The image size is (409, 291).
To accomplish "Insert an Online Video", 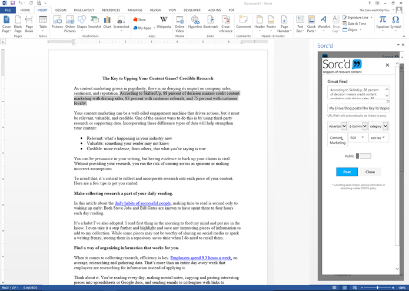I will (179, 24).
